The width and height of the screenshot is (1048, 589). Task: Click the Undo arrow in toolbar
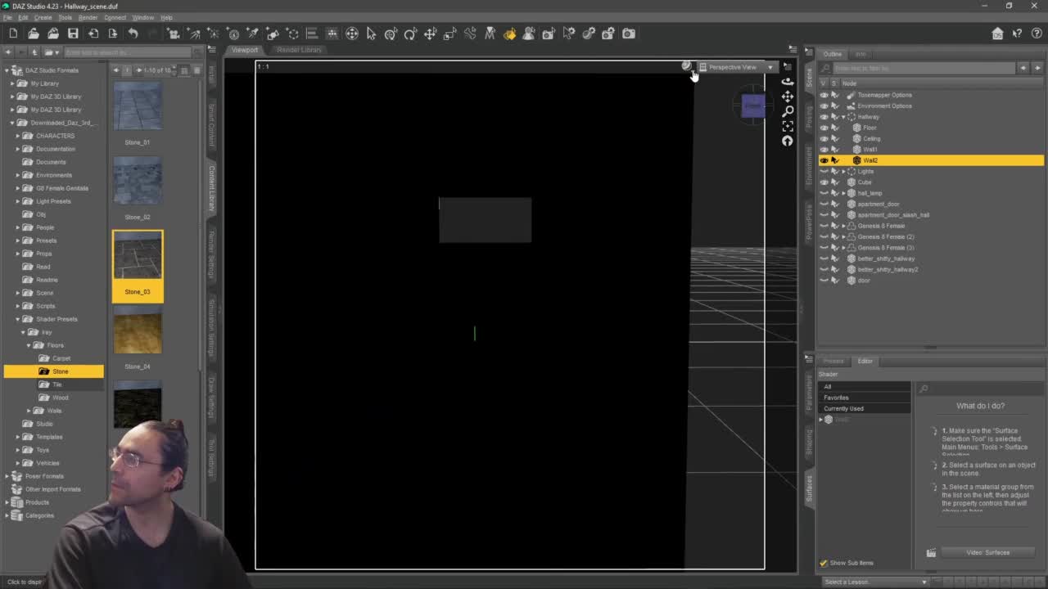[x=133, y=34]
